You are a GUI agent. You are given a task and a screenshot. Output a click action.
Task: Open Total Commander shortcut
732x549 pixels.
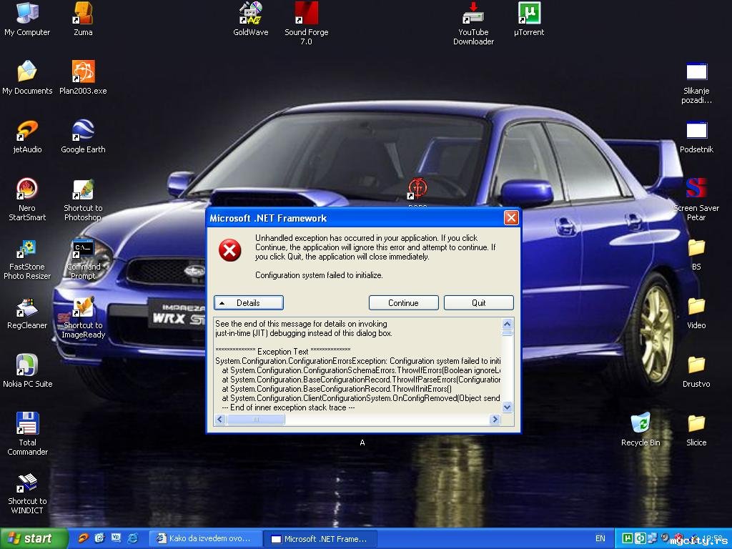[x=27, y=434]
